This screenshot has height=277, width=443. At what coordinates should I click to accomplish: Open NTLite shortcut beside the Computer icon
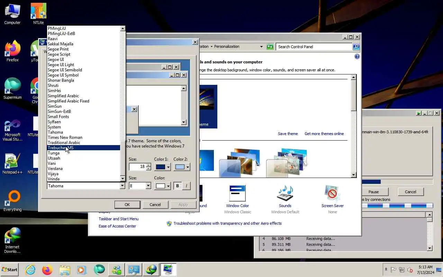38,14
